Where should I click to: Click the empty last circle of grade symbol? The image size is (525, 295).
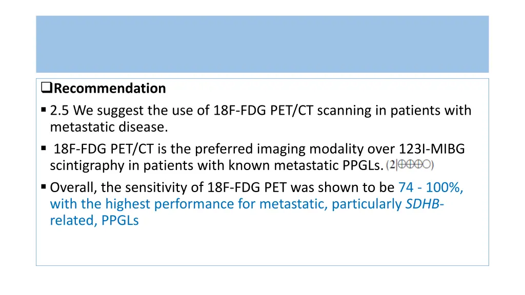click(x=427, y=164)
